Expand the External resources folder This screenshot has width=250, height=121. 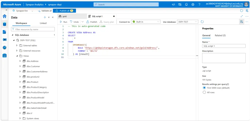click(x=17, y=51)
